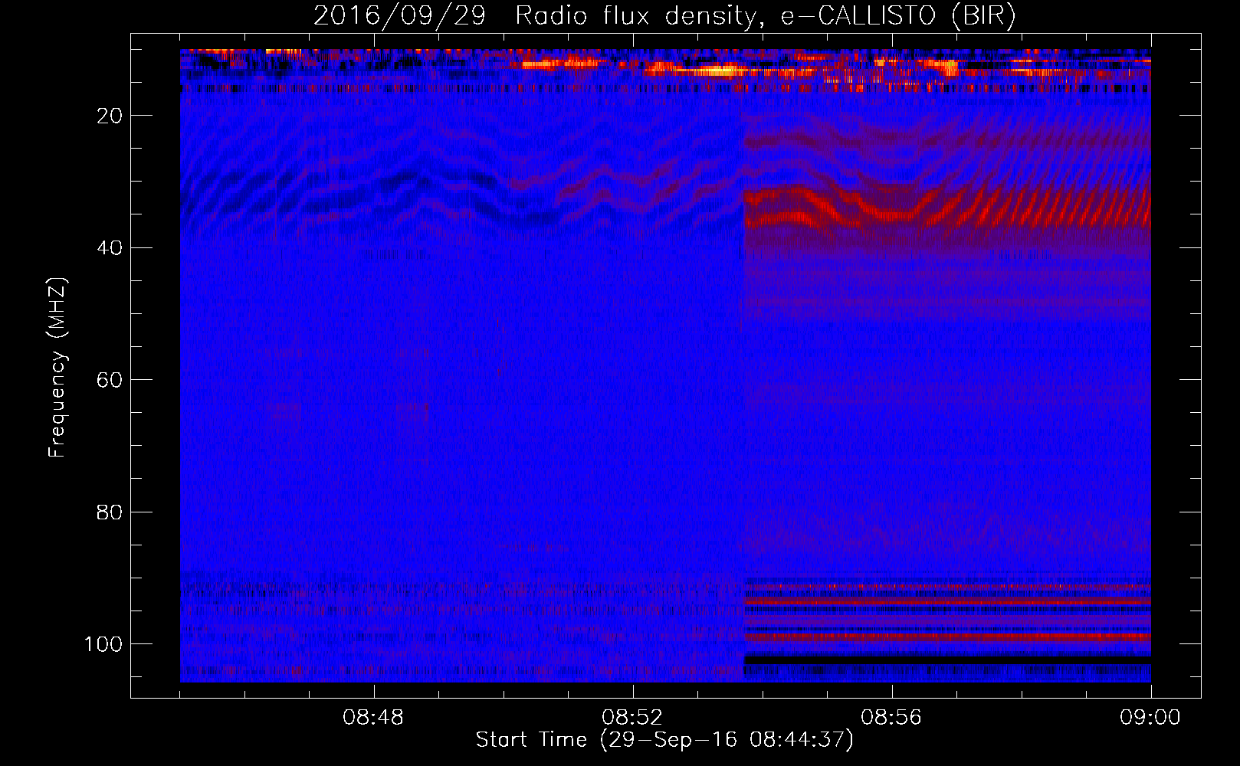Click the solid black horizontal band near 102 MHz
This screenshot has height=766, width=1240.
pos(947,660)
